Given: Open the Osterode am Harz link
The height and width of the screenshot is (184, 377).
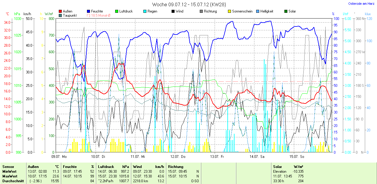Looking at the screenshot, I should (x=361, y=4).
